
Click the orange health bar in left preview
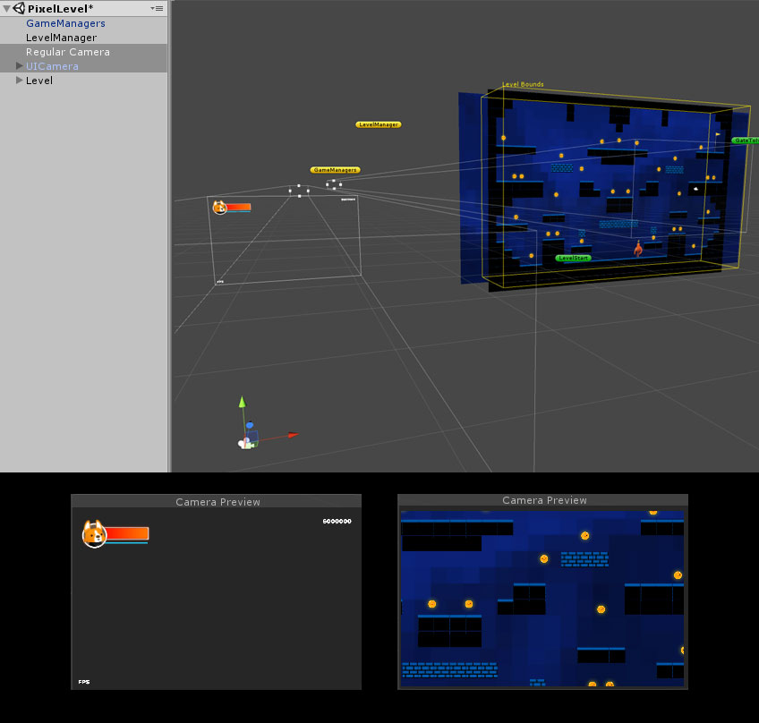pyautogui.click(x=127, y=533)
